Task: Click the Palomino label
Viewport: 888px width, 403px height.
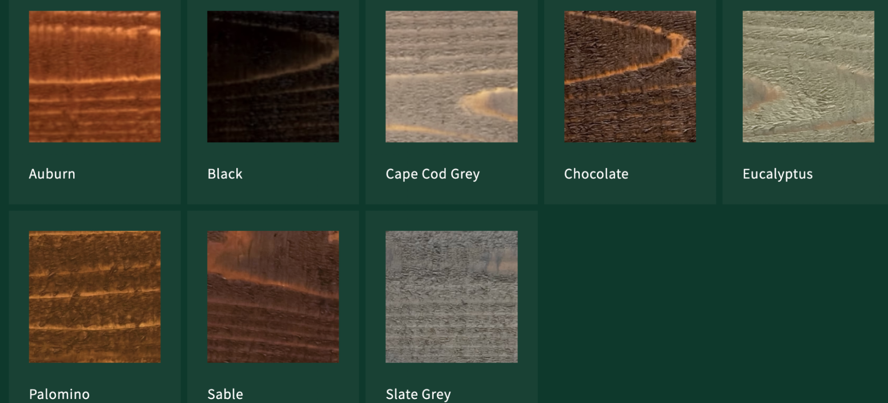Action: 59,394
